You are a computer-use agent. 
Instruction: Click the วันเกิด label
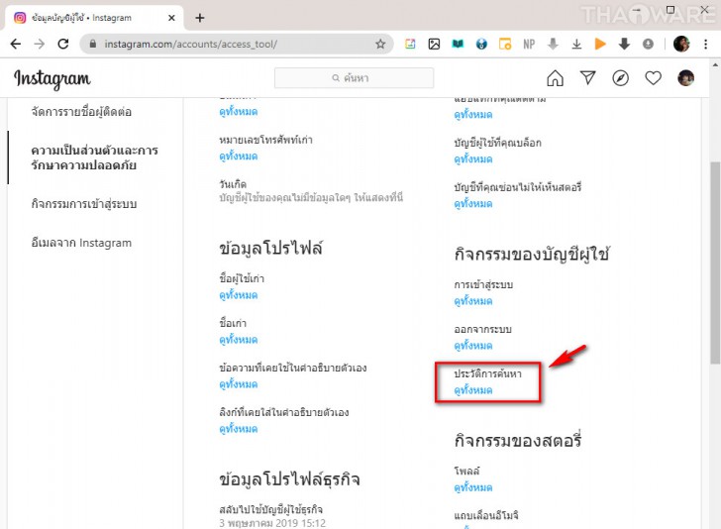point(233,184)
